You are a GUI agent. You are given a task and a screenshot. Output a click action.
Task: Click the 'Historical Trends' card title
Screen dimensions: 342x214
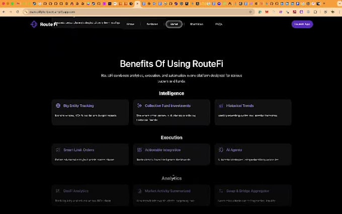[x=240, y=106]
